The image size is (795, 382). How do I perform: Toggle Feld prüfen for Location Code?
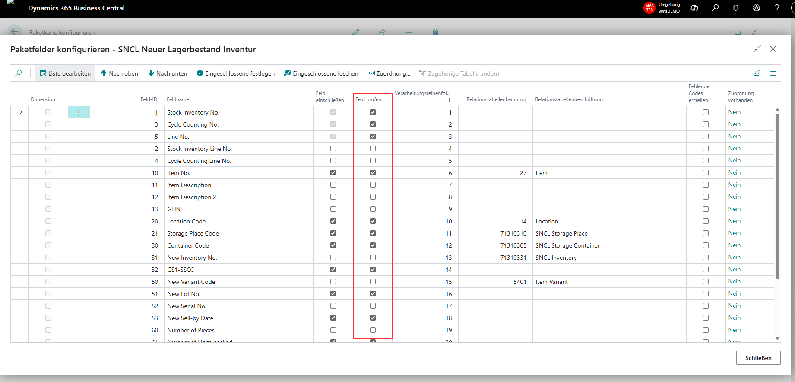(373, 221)
